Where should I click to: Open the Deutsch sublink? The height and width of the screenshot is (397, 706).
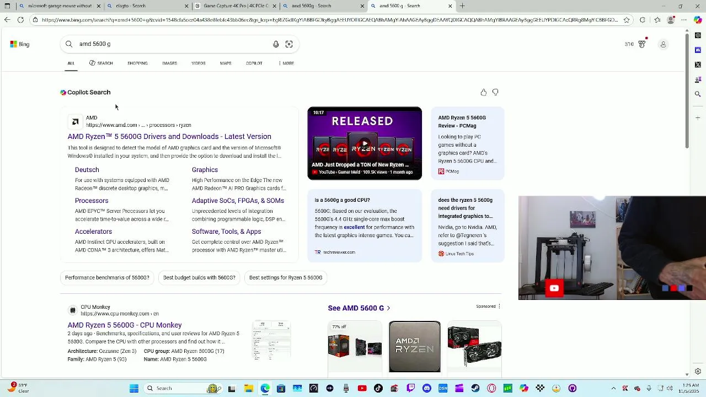click(x=87, y=170)
